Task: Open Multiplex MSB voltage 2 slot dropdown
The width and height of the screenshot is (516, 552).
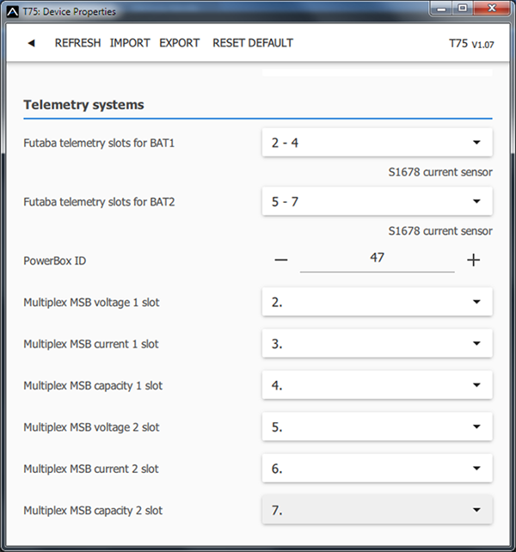Action: pos(377,426)
